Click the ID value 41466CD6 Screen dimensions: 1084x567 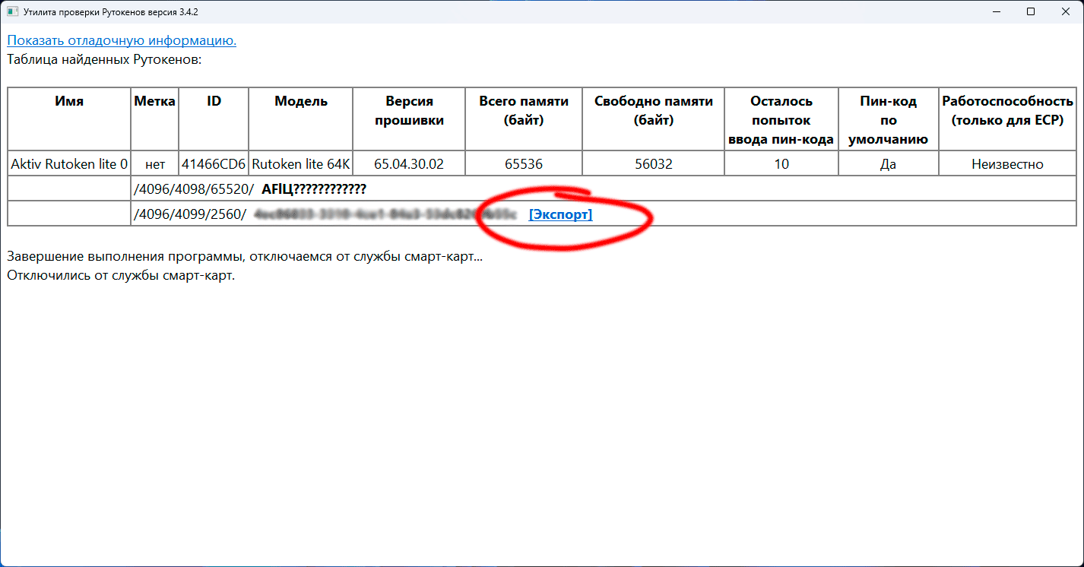pyautogui.click(x=214, y=163)
